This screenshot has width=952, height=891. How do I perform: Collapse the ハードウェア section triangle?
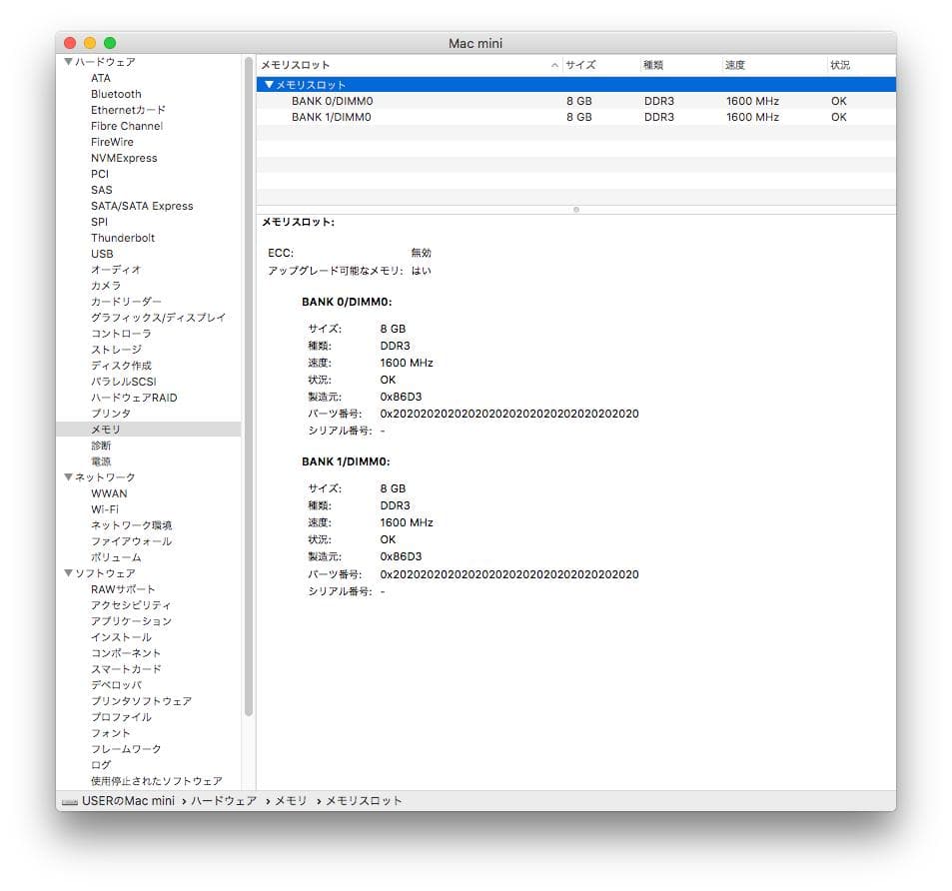click(69, 61)
